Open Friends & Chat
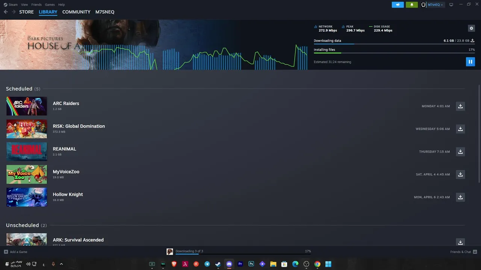Screen dimensions: 481x270 pyautogui.click(x=464, y=252)
